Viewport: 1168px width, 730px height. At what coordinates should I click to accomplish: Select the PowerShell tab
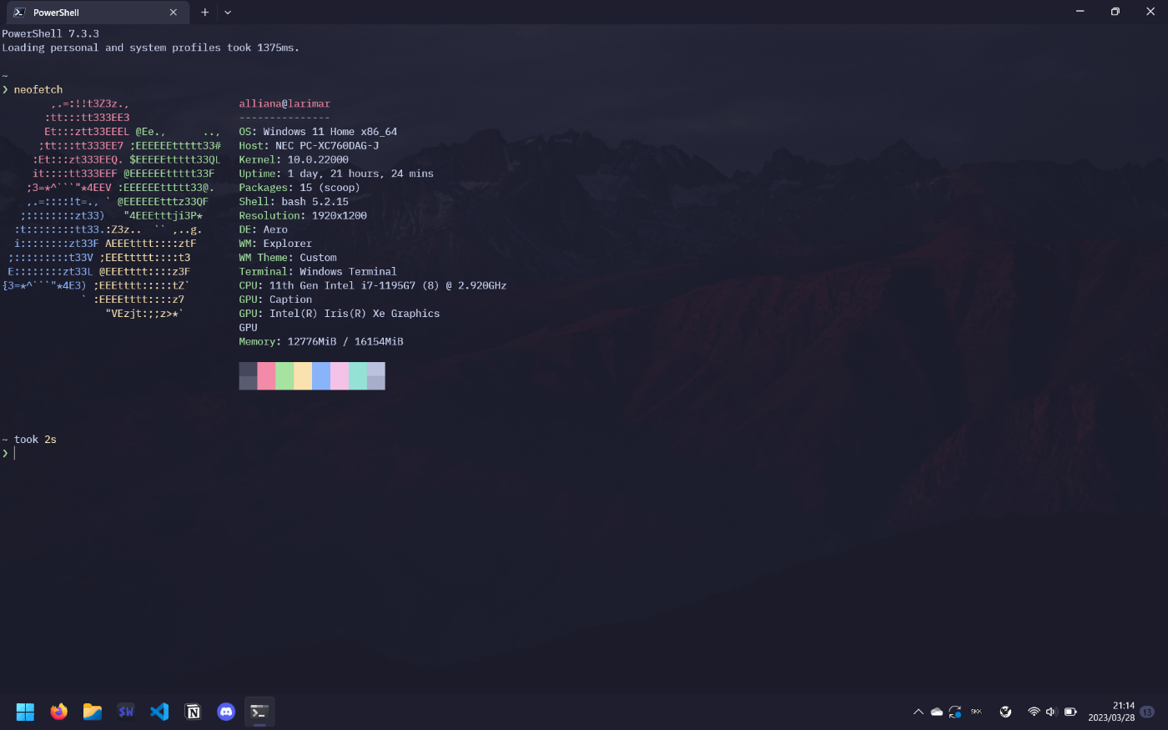[96, 13]
